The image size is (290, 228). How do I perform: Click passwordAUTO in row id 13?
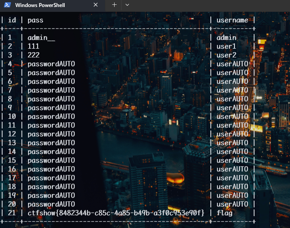[x=51, y=143]
